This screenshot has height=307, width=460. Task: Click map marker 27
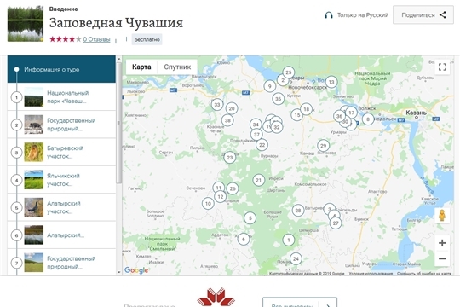pyautogui.click(x=336, y=223)
